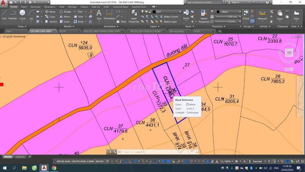
Task: Activate the Arc tool
Action: click(31, 15)
